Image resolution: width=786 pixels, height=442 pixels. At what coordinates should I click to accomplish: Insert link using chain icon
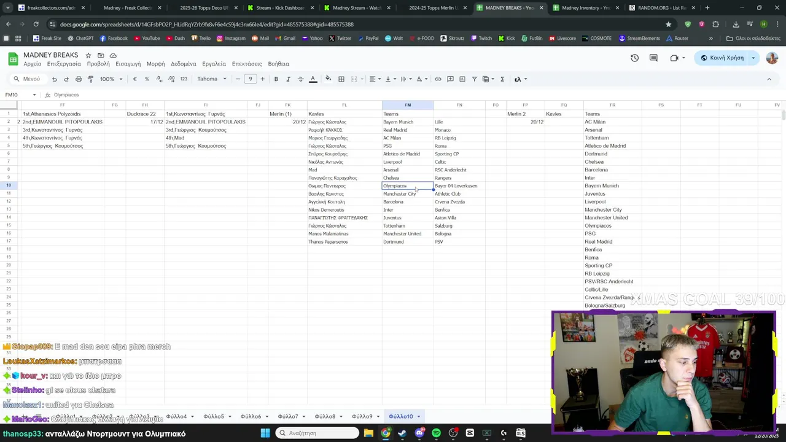click(x=438, y=79)
